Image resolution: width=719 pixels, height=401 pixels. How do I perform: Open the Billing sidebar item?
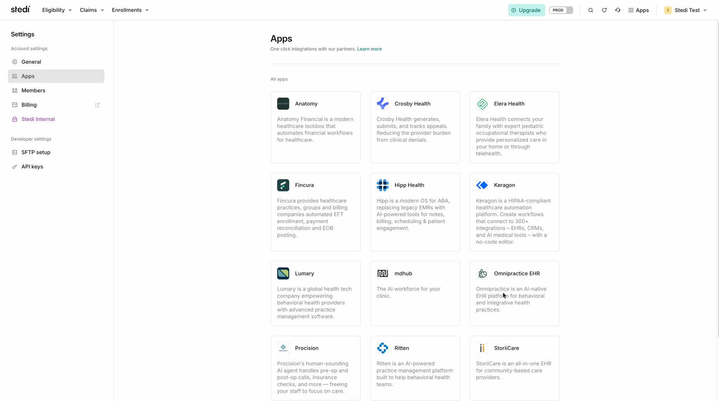point(56,105)
